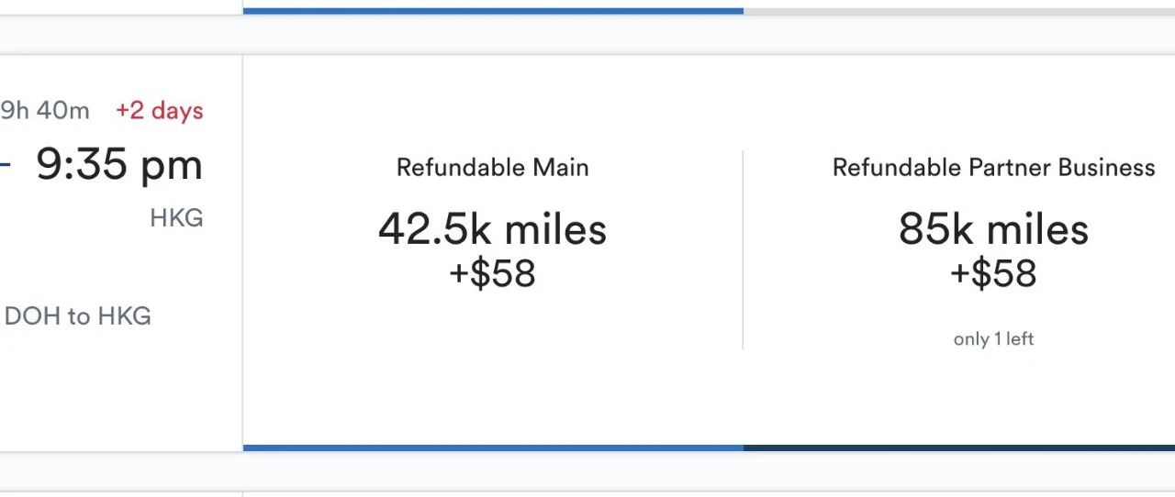Click the blue bar at the top of the Main column
The image size is (1175, 497).
click(493, 11)
